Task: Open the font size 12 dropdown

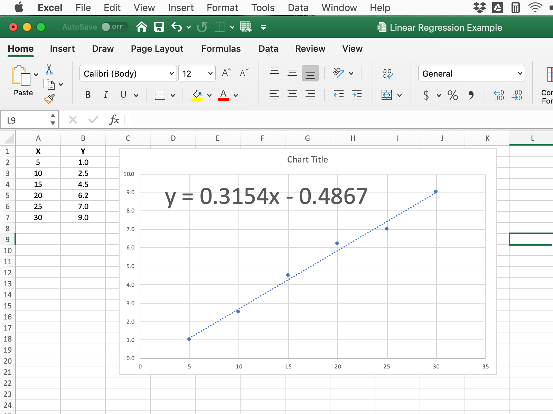Action: 197,73
